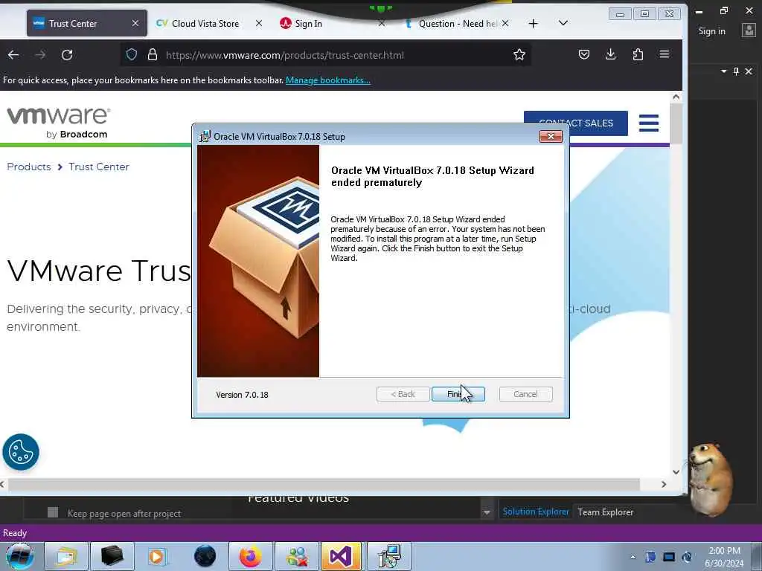Pin the Visual Studio side panel
The width and height of the screenshot is (762, 571).
pyautogui.click(x=736, y=71)
